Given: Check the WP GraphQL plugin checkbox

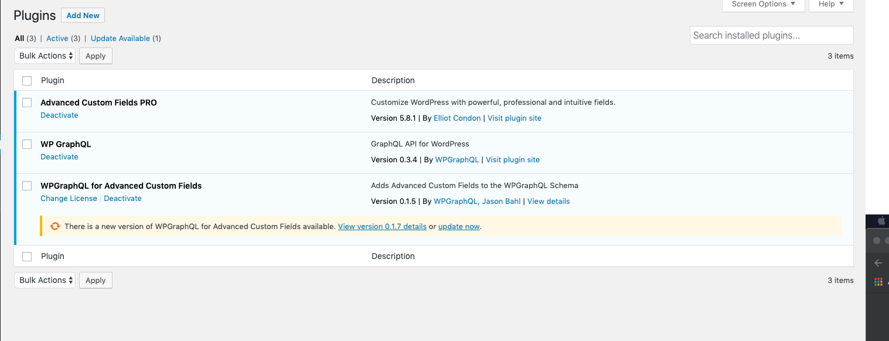Looking at the screenshot, I should pyautogui.click(x=27, y=144).
